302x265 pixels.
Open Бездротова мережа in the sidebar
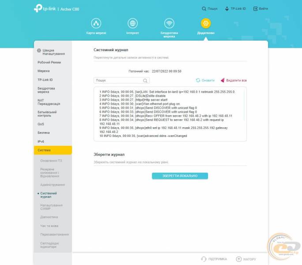(x=46, y=90)
